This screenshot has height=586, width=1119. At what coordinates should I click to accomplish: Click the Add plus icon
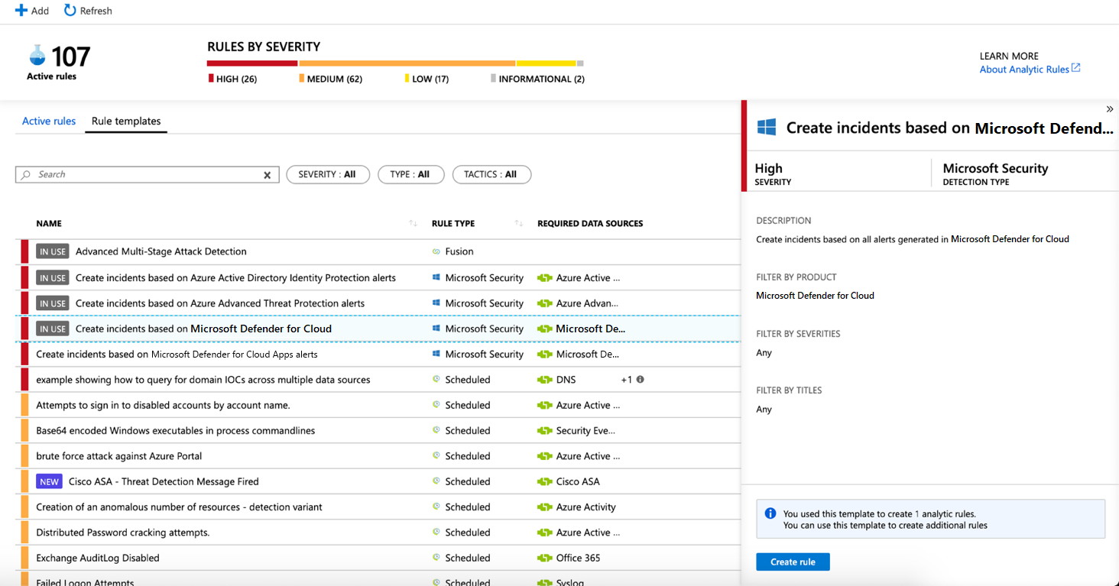coord(21,11)
